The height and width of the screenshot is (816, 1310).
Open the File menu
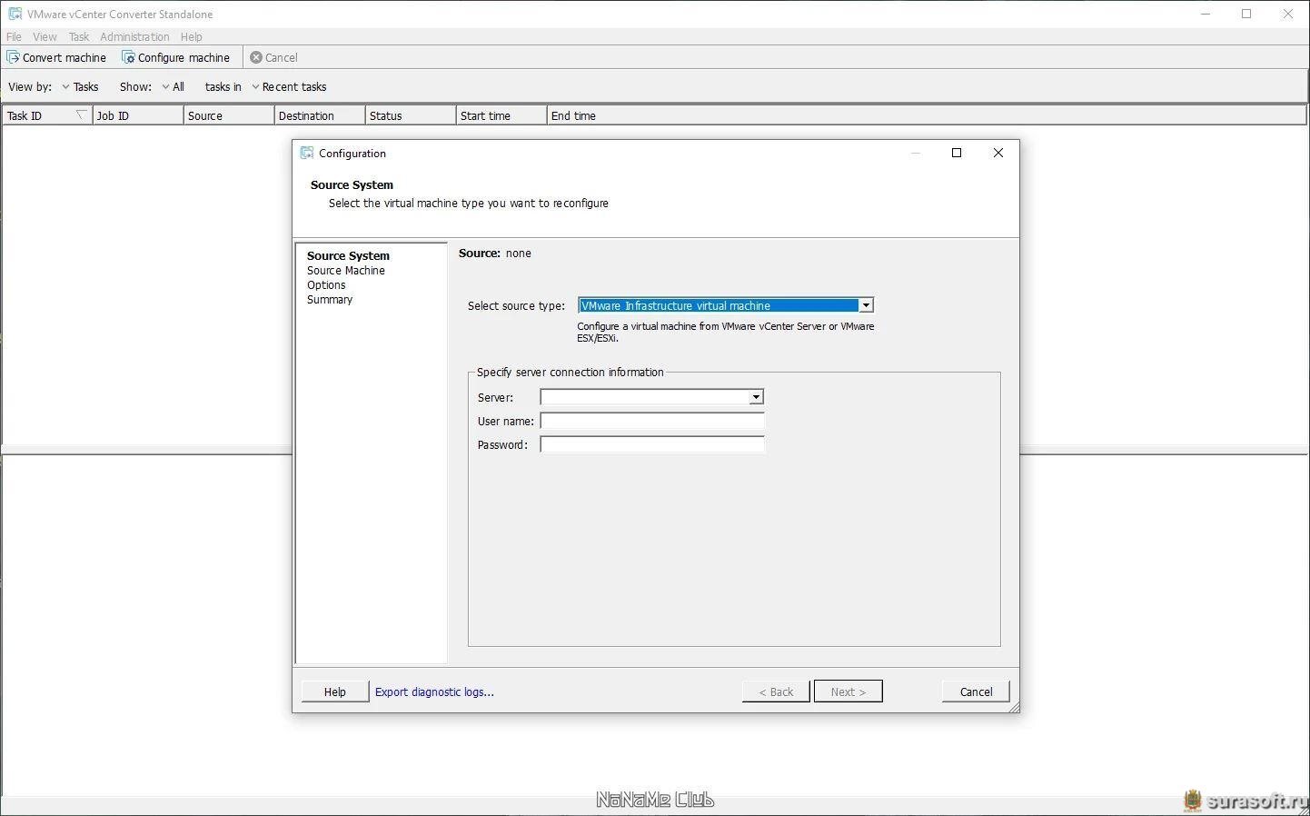[14, 36]
